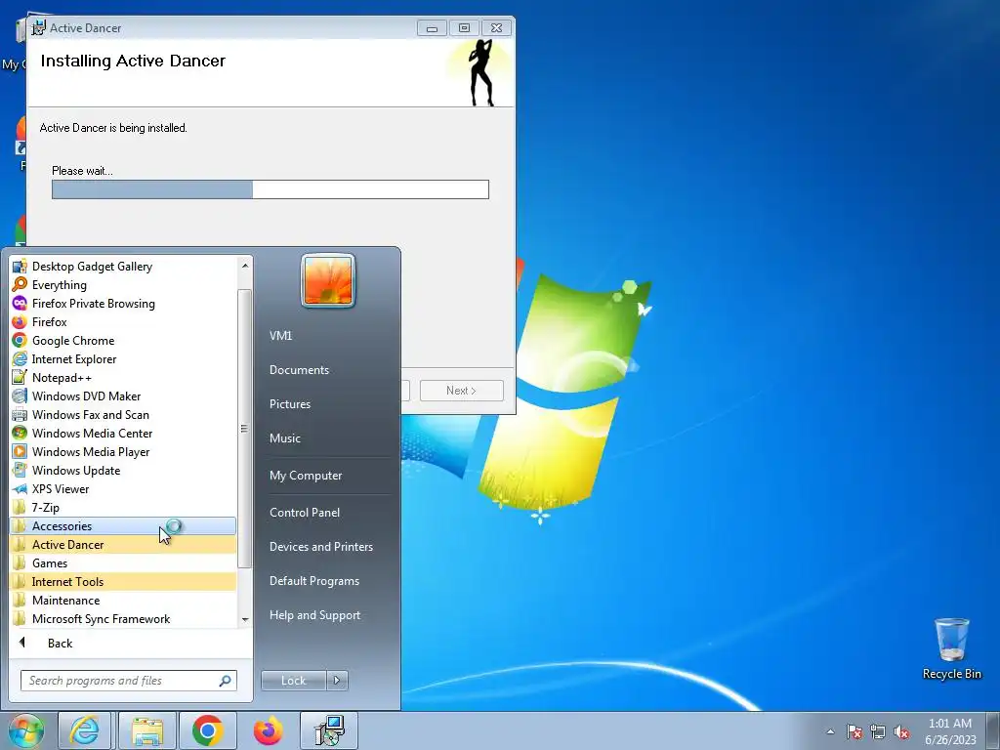Click the muted volume tray icon
The width and height of the screenshot is (1000, 750).
pos(901,731)
